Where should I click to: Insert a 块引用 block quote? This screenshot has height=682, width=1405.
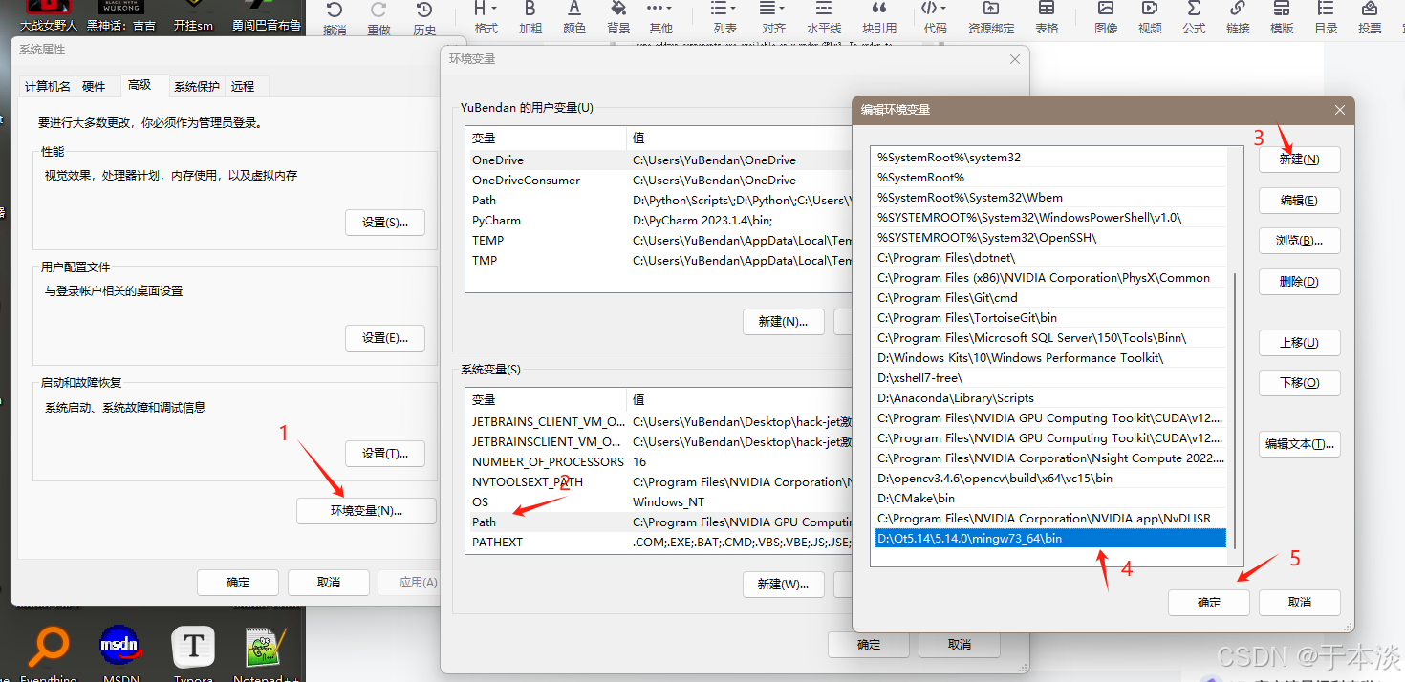click(x=879, y=9)
